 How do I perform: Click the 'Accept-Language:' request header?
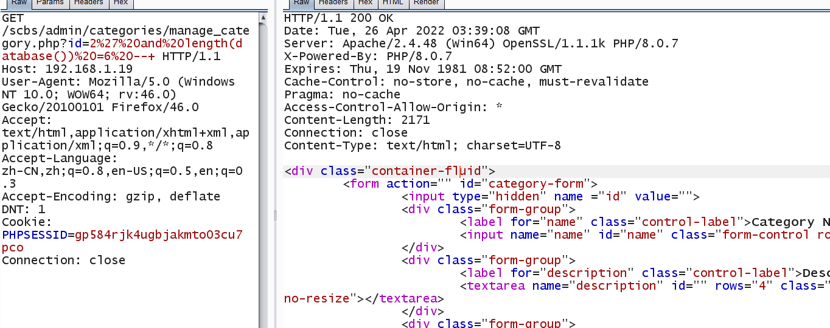(x=60, y=159)
